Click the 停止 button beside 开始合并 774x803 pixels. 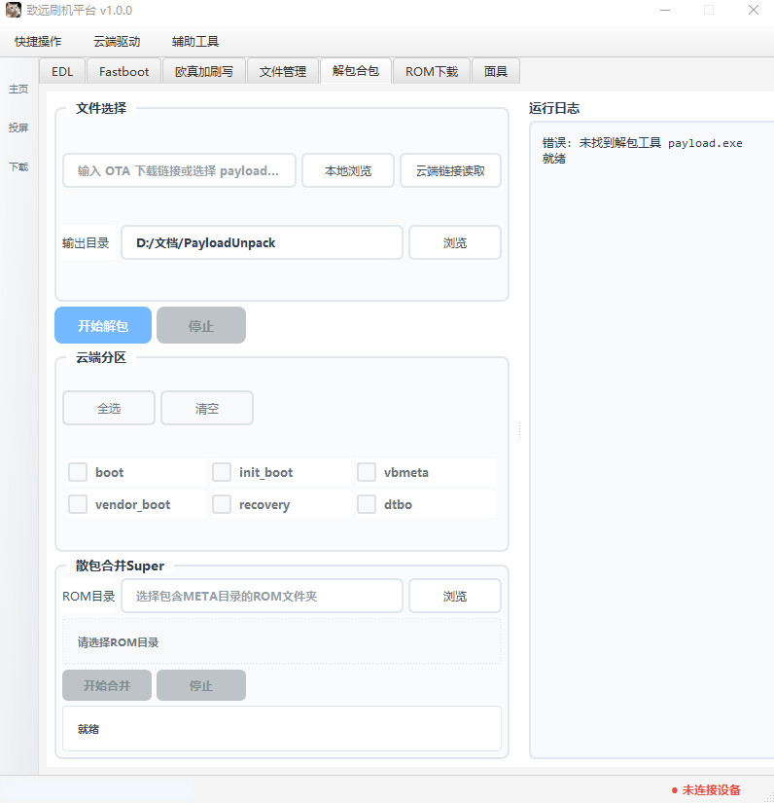pyautogui.click(x=201, y=685)
